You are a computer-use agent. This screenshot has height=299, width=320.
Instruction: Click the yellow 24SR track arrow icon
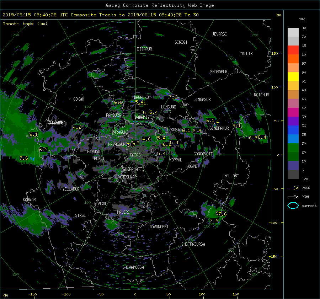tap(293, 188)
